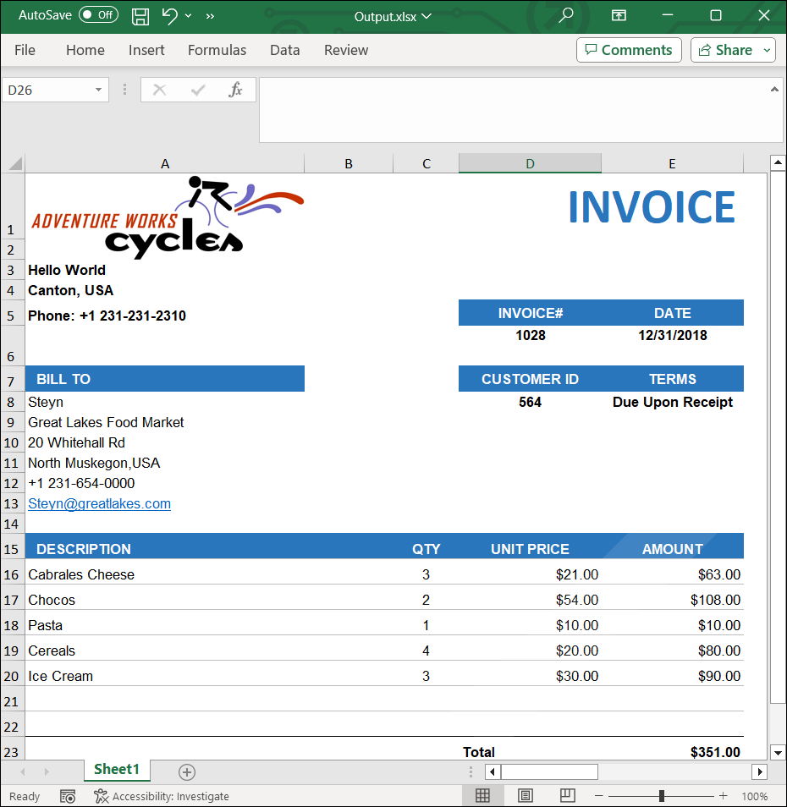This screenshot has width=787, height=807.
Task: Open the Name Box dropdown arrow
Action: click(x=98, y=90)
